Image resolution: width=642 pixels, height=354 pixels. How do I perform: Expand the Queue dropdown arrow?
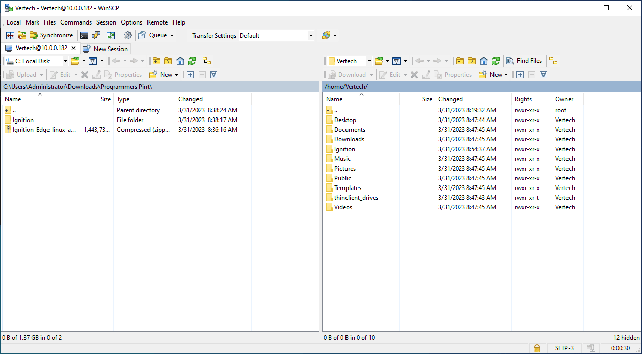172,35
